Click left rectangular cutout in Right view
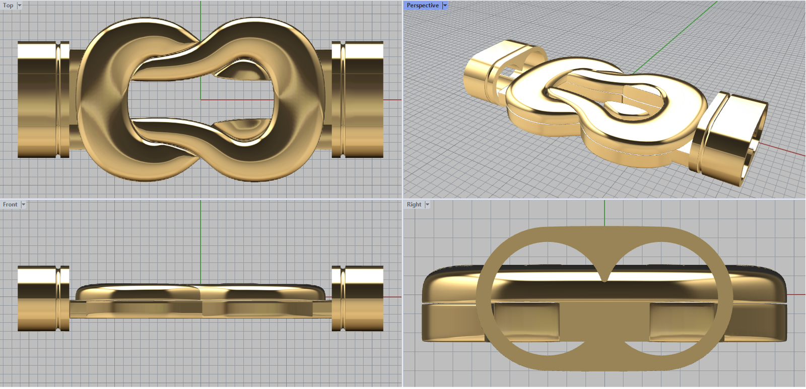Image resolution: width=806 pixels, height=389 pixels. tap(526, 321)
